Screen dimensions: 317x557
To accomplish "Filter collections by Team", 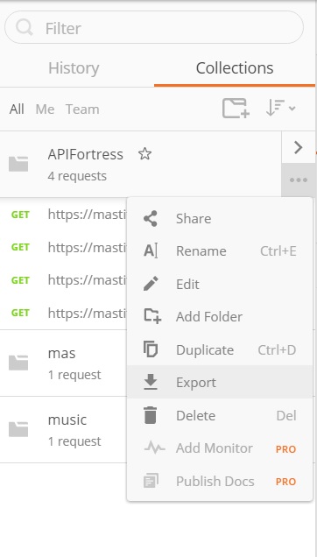I will point(82,109).
